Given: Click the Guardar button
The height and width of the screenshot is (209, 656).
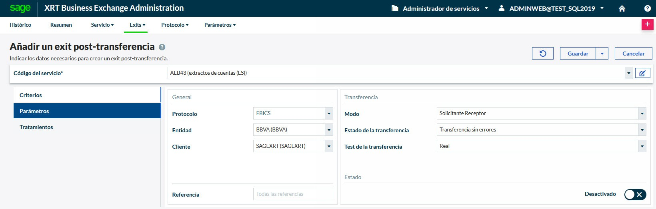Looking at the screenshot, I should click(x=578, y=54).
